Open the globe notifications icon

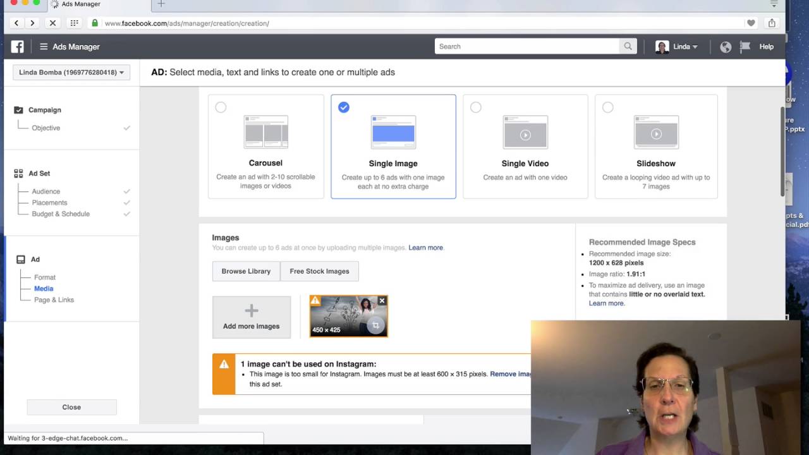click(x=726, y=47)
